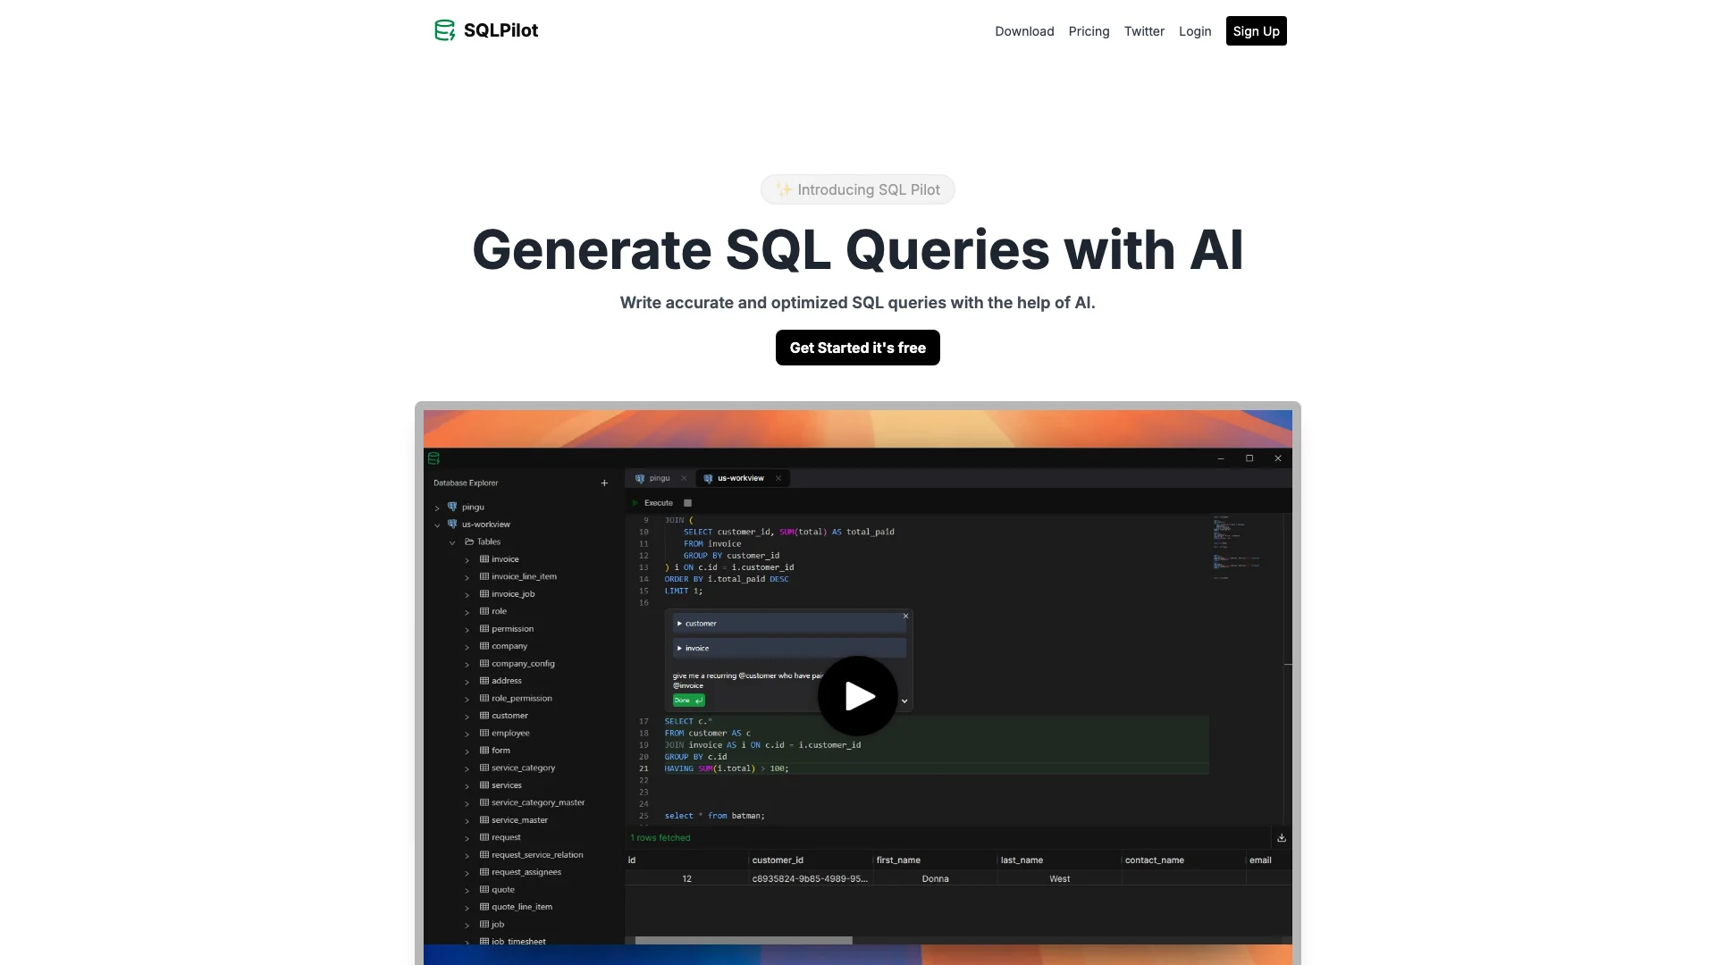Click the invoice table icon

pyautogui.click(x=484, y=559)
